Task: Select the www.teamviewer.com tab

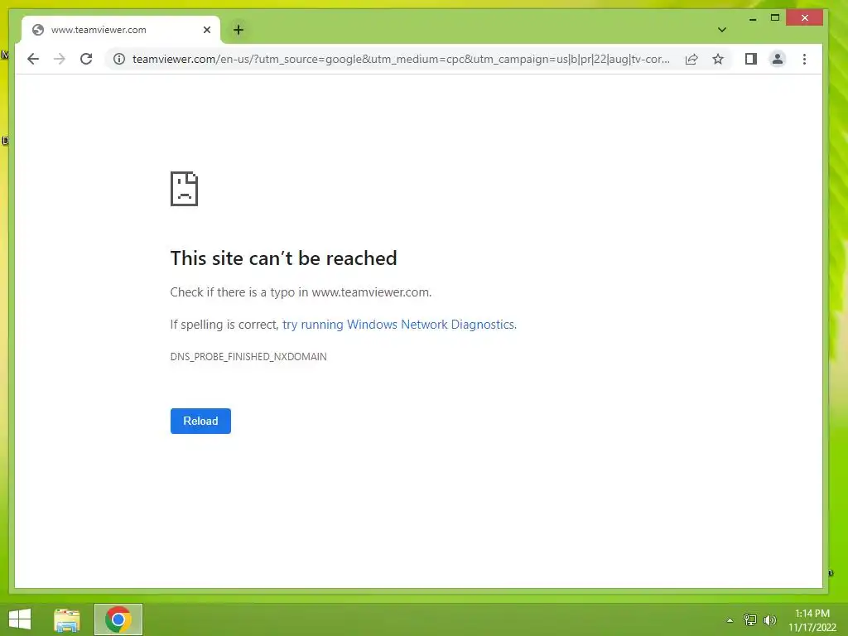Action: click(x=121, y=30)
